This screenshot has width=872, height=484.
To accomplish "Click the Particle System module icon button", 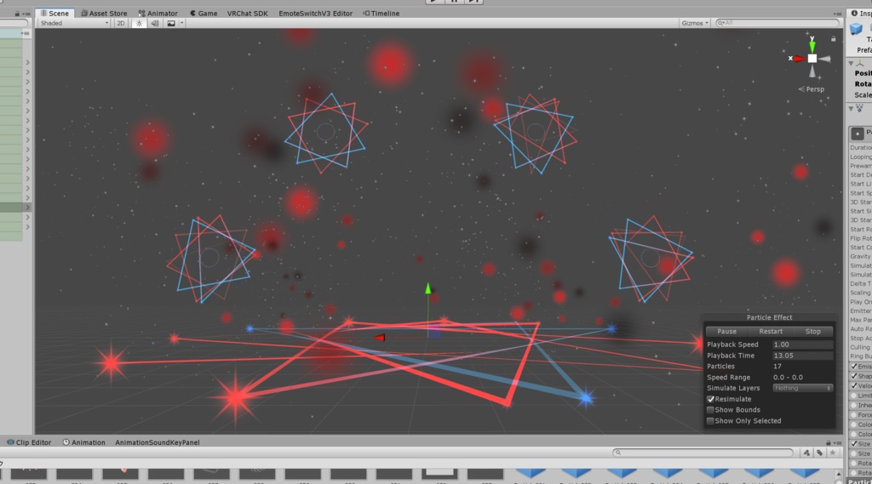I will (x=857, y=133).
